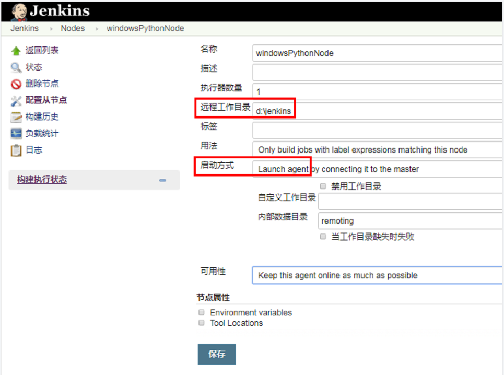The width and height of the screenshot is (504, 375).
Task: Select 删除节点 in the sidebar
Action: 42,84
